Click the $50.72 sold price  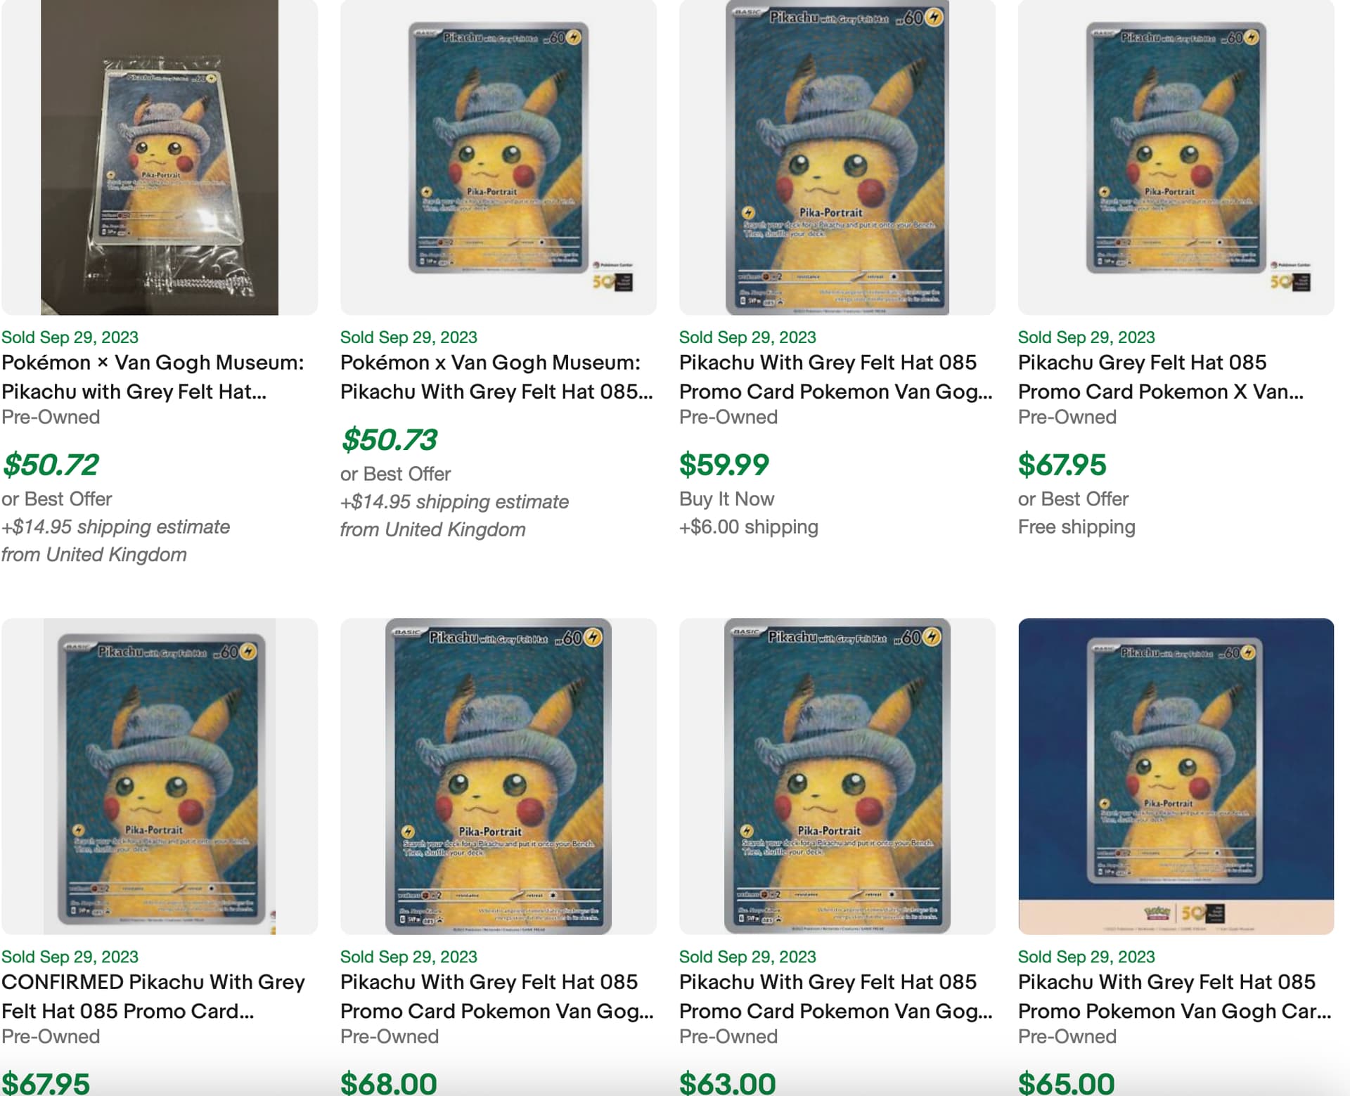click(51, 465)
